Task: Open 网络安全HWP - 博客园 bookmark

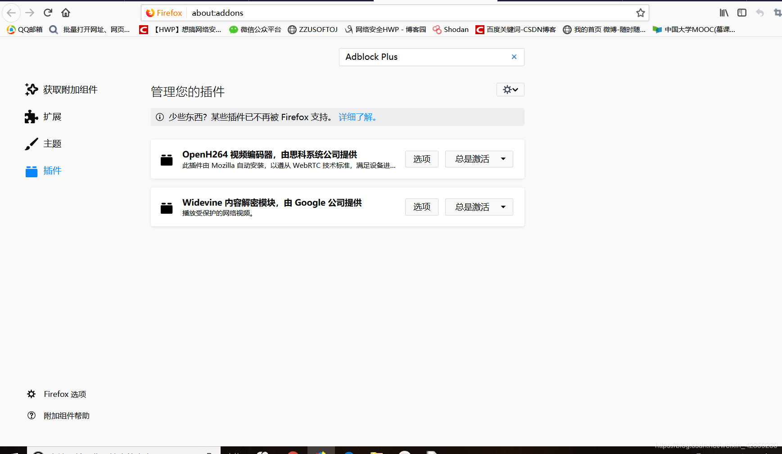Action: point(385,29)
